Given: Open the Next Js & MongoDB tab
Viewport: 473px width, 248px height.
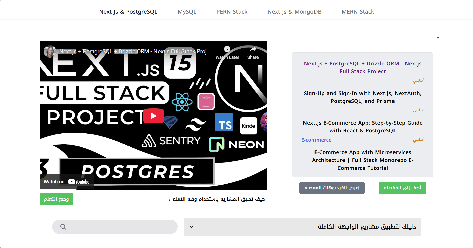Looking at the screenshot, I should pyautogui.click(x=294, y=12).
